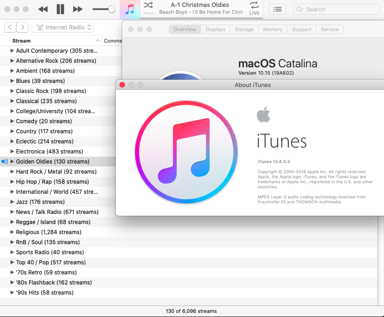This screenshot has height=317, width=384.
Task: Click the large iTunes logo
Action: [186, 152]
